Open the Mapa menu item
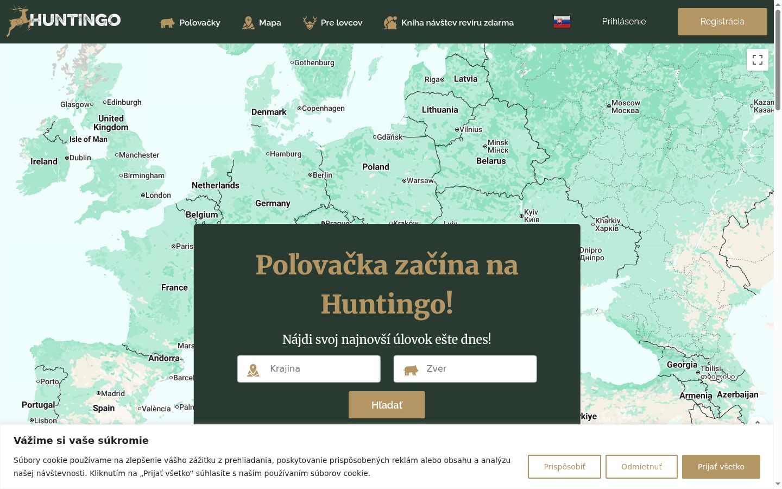The image size is (782, 489). (x=262, y=23)
